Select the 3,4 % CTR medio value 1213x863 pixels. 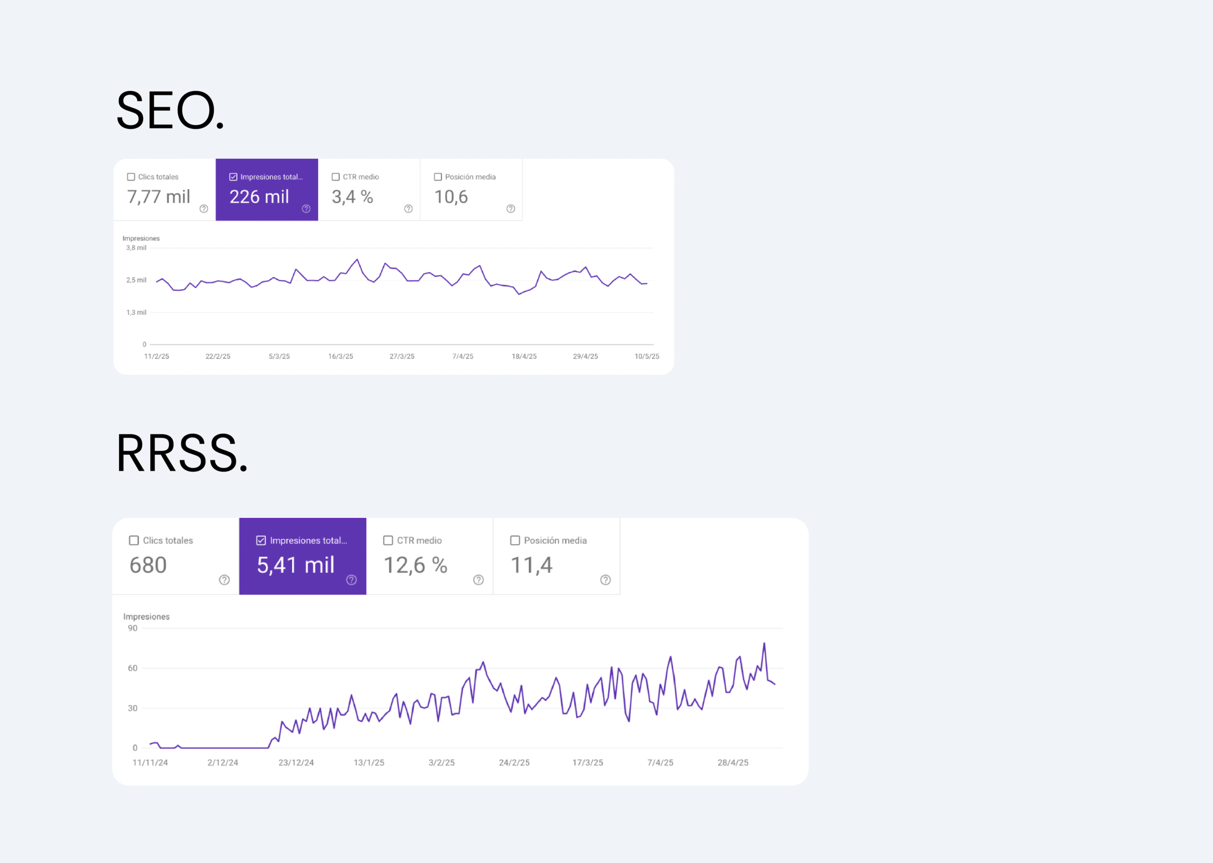(352, 197)
